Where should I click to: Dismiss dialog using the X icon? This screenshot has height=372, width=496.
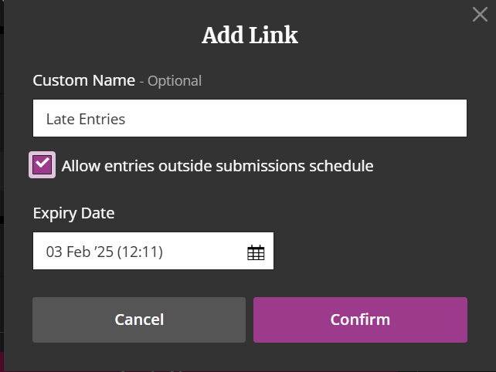[480, 15]
